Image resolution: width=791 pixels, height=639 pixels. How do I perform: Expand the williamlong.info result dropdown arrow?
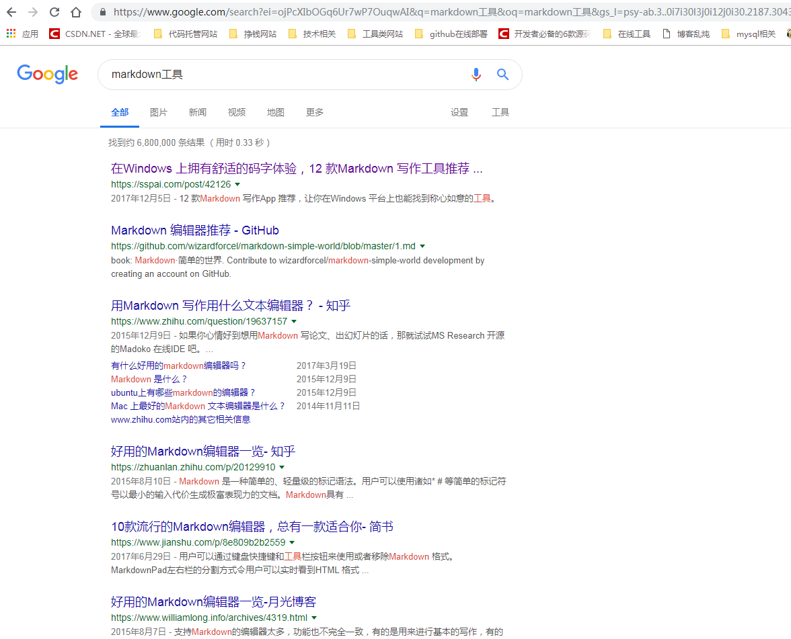click(314, 618)
